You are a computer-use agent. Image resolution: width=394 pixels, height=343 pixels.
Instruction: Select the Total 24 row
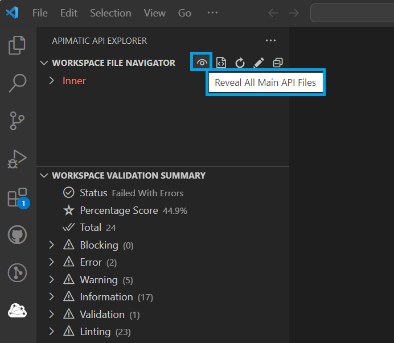[163, 228]
